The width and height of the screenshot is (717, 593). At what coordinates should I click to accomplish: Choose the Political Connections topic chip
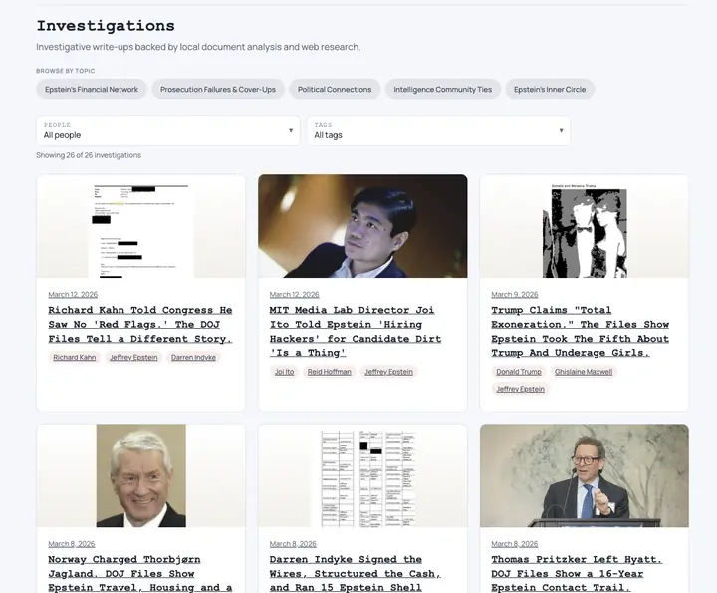335,90
